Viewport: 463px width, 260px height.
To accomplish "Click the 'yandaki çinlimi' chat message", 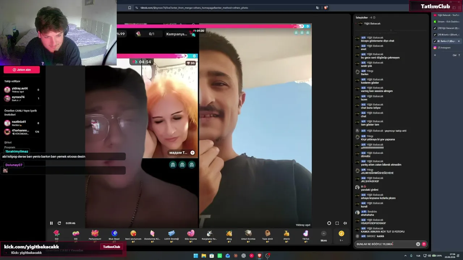I will [x=370, y=190].
